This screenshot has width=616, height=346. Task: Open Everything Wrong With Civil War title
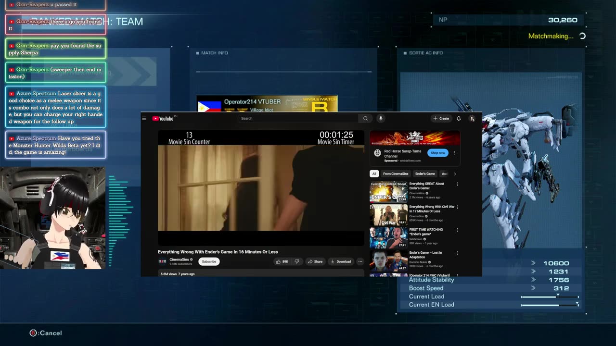click(x=432, y=209)
